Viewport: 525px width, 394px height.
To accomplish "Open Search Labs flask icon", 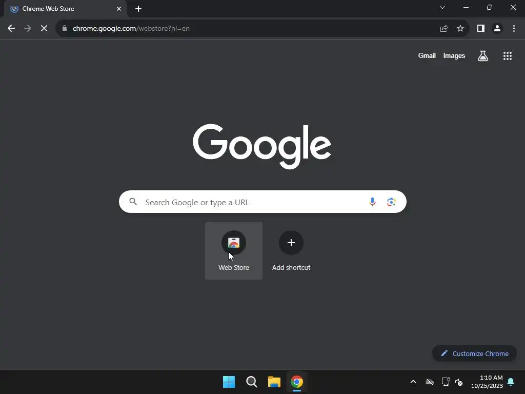I will pos(483,56).
